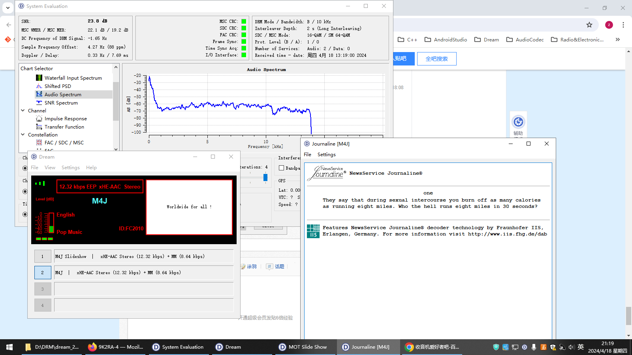Click Chart Selector scroll-up arrow
632x355 pixels.
pos(116,67)
